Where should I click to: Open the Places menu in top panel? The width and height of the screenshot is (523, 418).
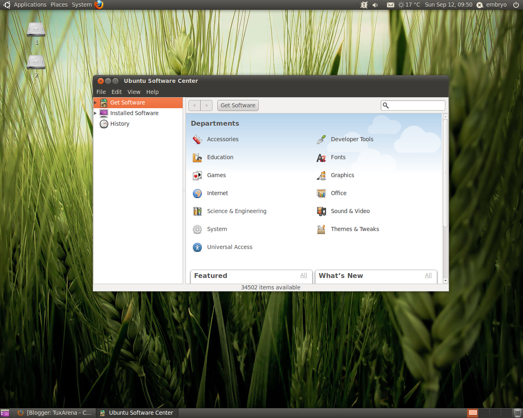(x=59, y=4)
